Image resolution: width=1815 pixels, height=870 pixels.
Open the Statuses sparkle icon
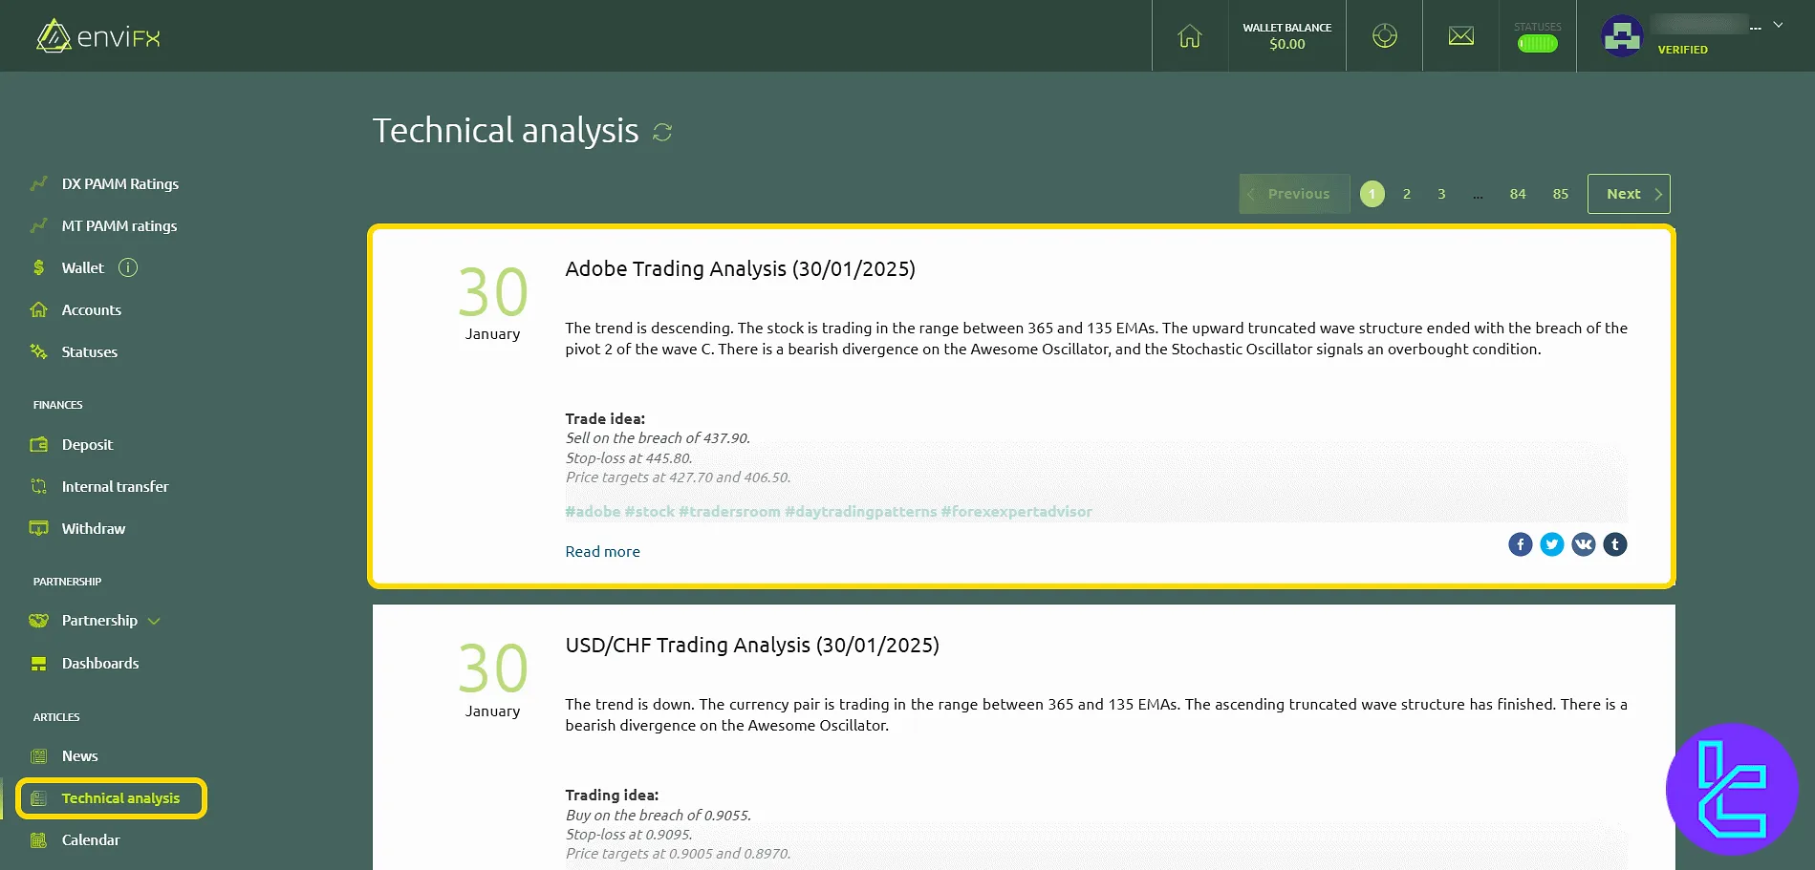pyautogui.click(x=38, y=351)
